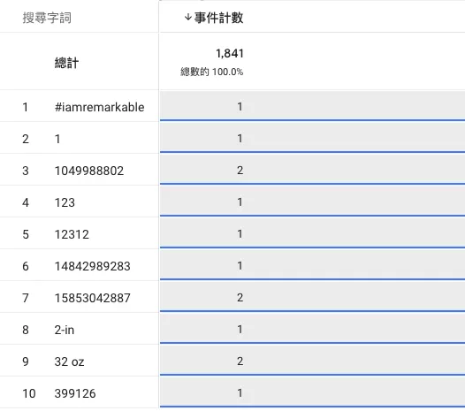Click row index number 10
The height and width of the screenshot is (411, 465).
[x=29, y=393]
